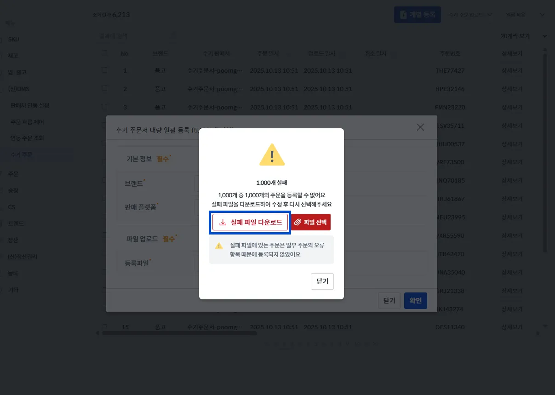Open the SKU sidebar menu
The image size is (555, 395).
[14, 39]
